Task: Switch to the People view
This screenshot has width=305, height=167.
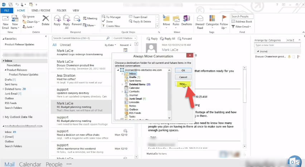Action: pos(54,164)
